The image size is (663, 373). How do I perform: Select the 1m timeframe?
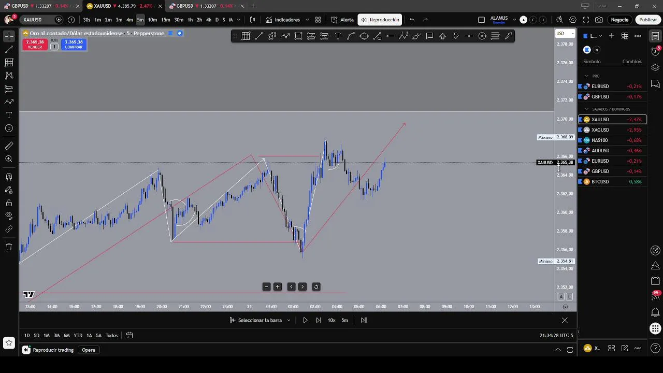pos(97,20)
